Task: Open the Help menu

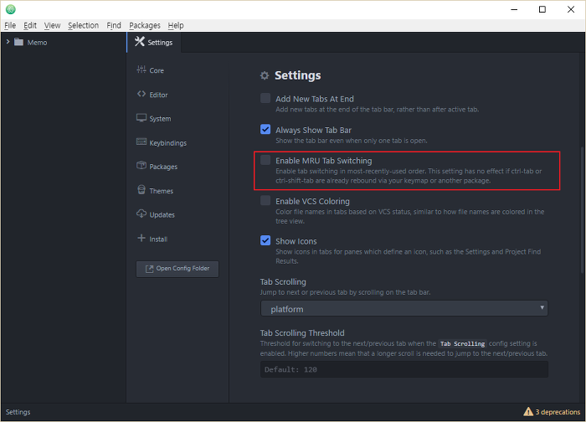Action: (176, 25)
